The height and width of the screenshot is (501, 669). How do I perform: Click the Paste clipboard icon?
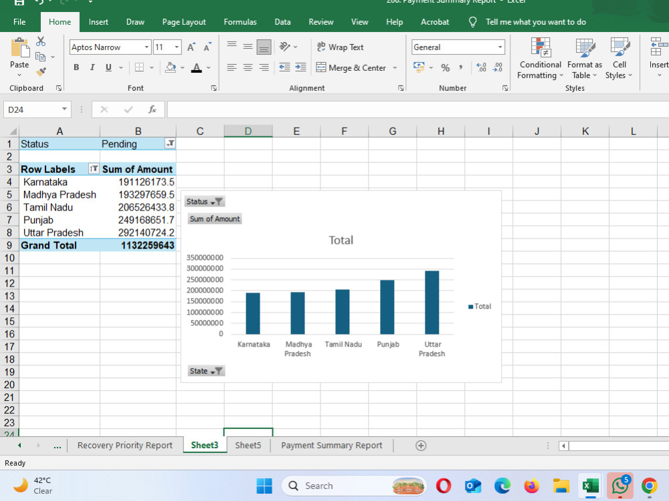point(19,47)
